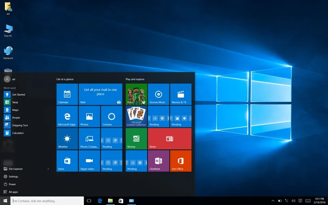
Task: Click the Play and explore group title
Action: (135, 79)
